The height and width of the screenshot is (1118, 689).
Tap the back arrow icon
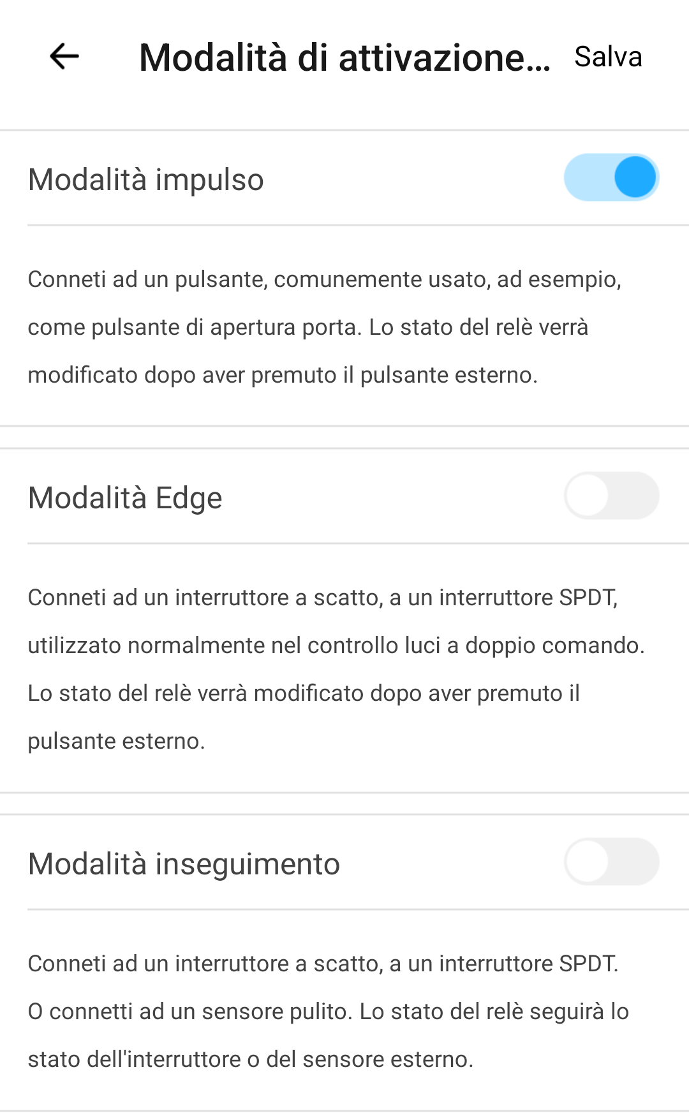click(x=64, y=56)
